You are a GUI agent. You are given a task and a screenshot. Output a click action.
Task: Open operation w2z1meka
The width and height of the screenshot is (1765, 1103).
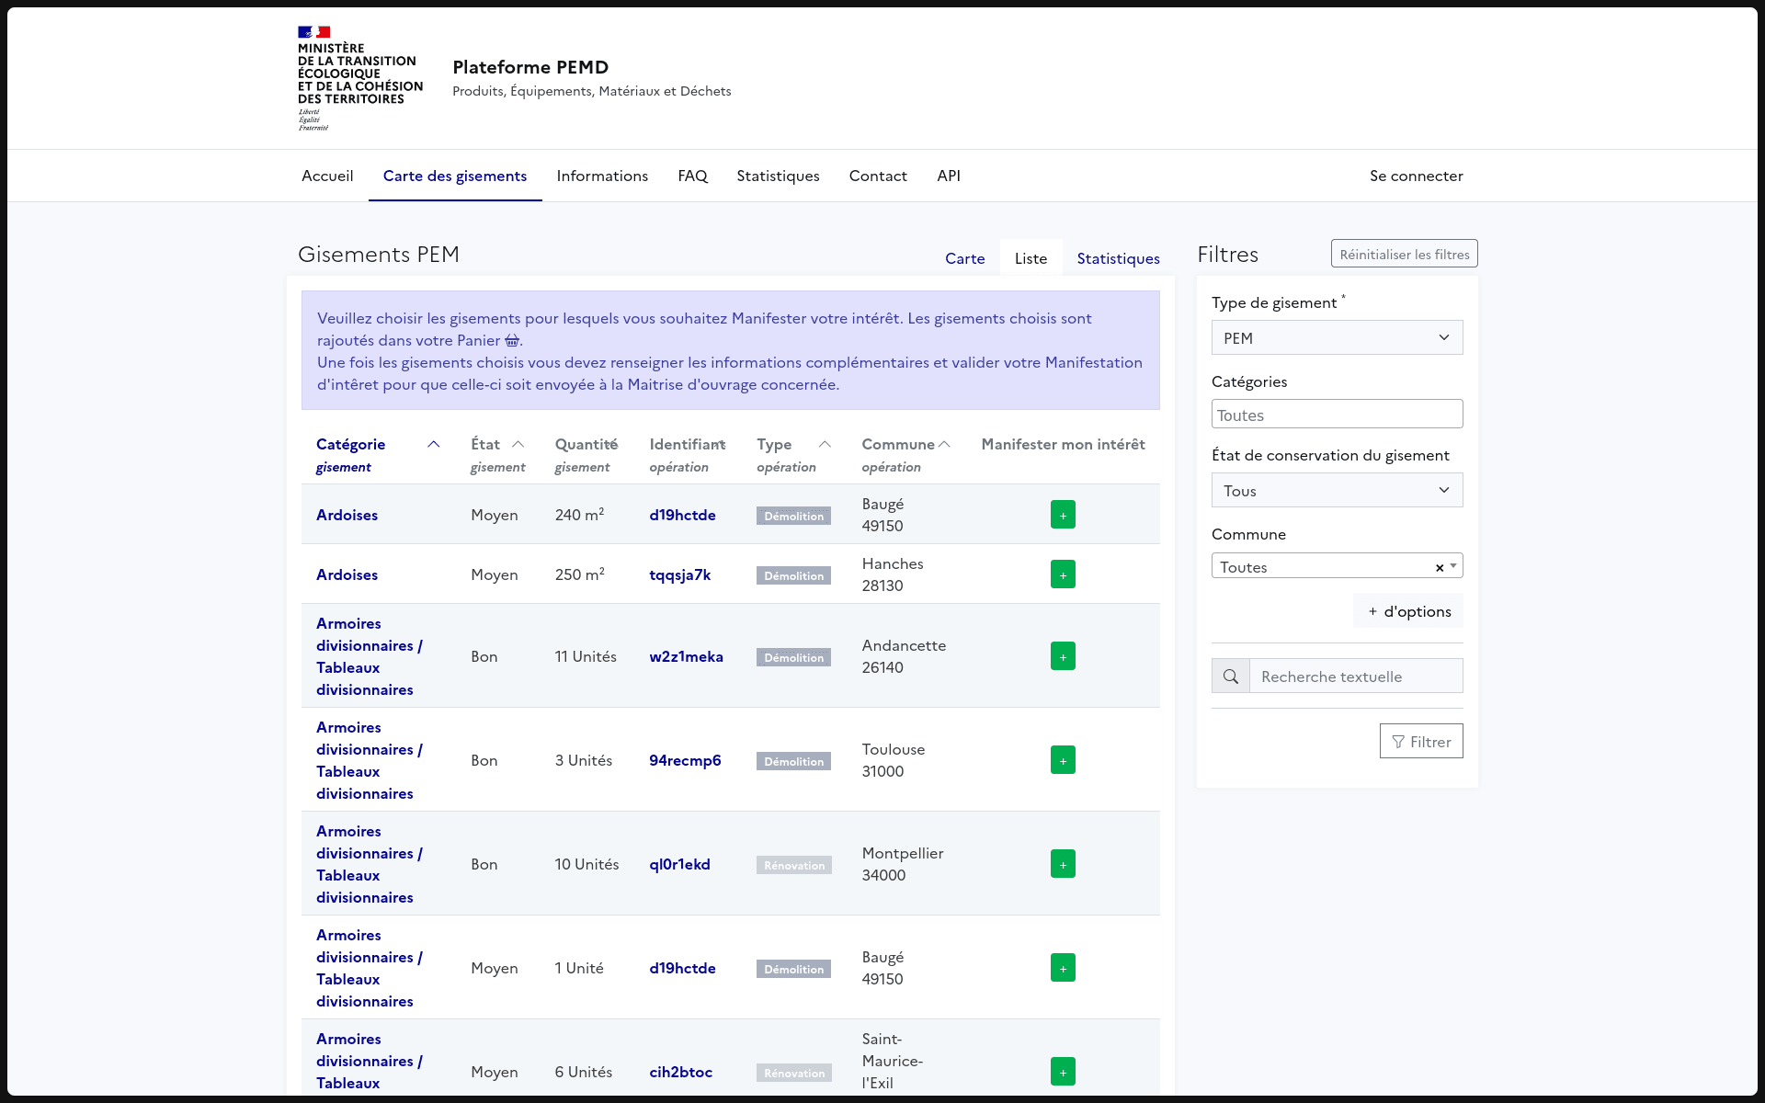(x=687, y=656)
